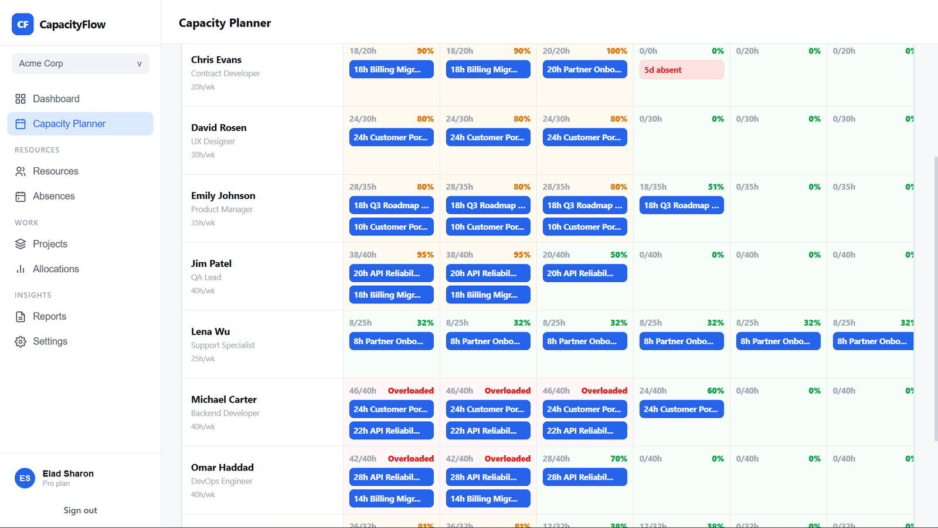Select the Lena Wu resource name

pos(210,331)
